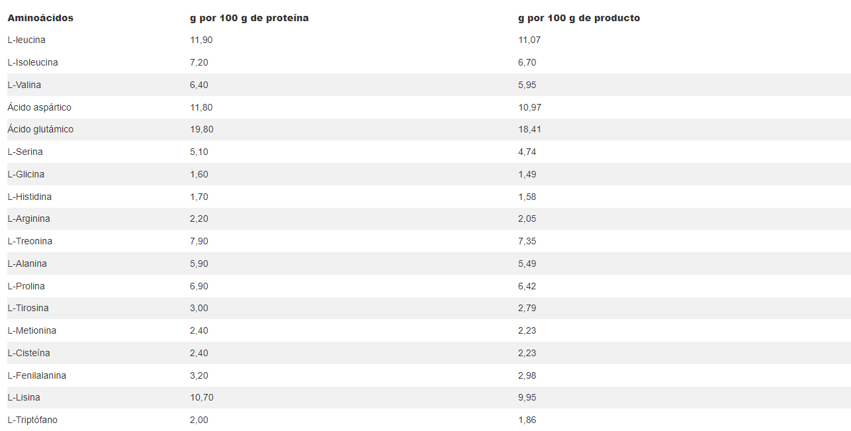Viewport: 851px width, 431px height.
Task: Click the Ácido aspártico row label
Action: coord(39,107)
